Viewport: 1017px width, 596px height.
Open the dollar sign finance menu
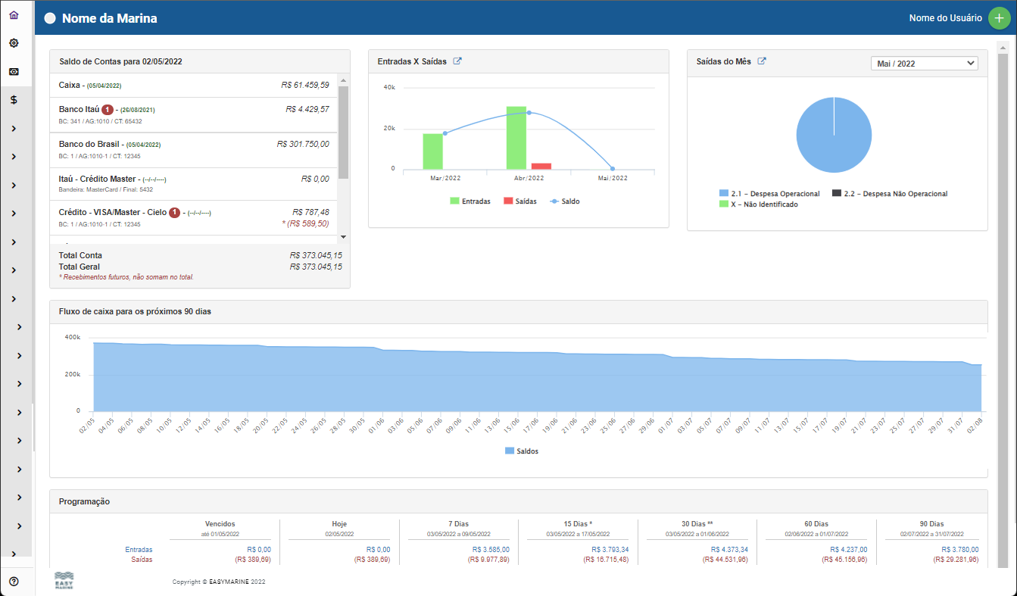click(14, 99)
